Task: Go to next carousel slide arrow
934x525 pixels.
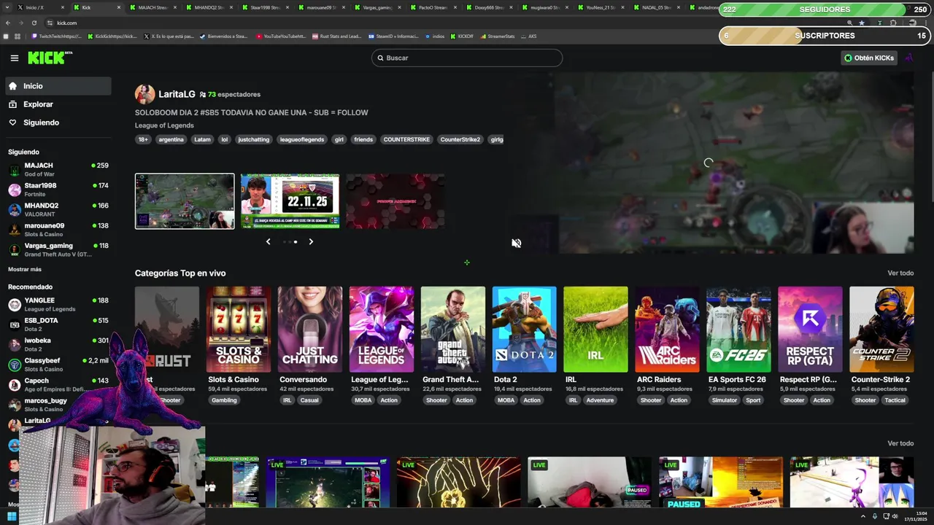Action: point(311,241)
